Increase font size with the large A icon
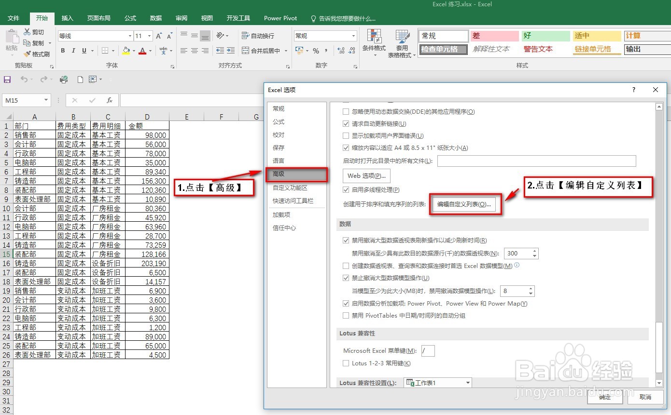The image size is (671, 415). 159,36
